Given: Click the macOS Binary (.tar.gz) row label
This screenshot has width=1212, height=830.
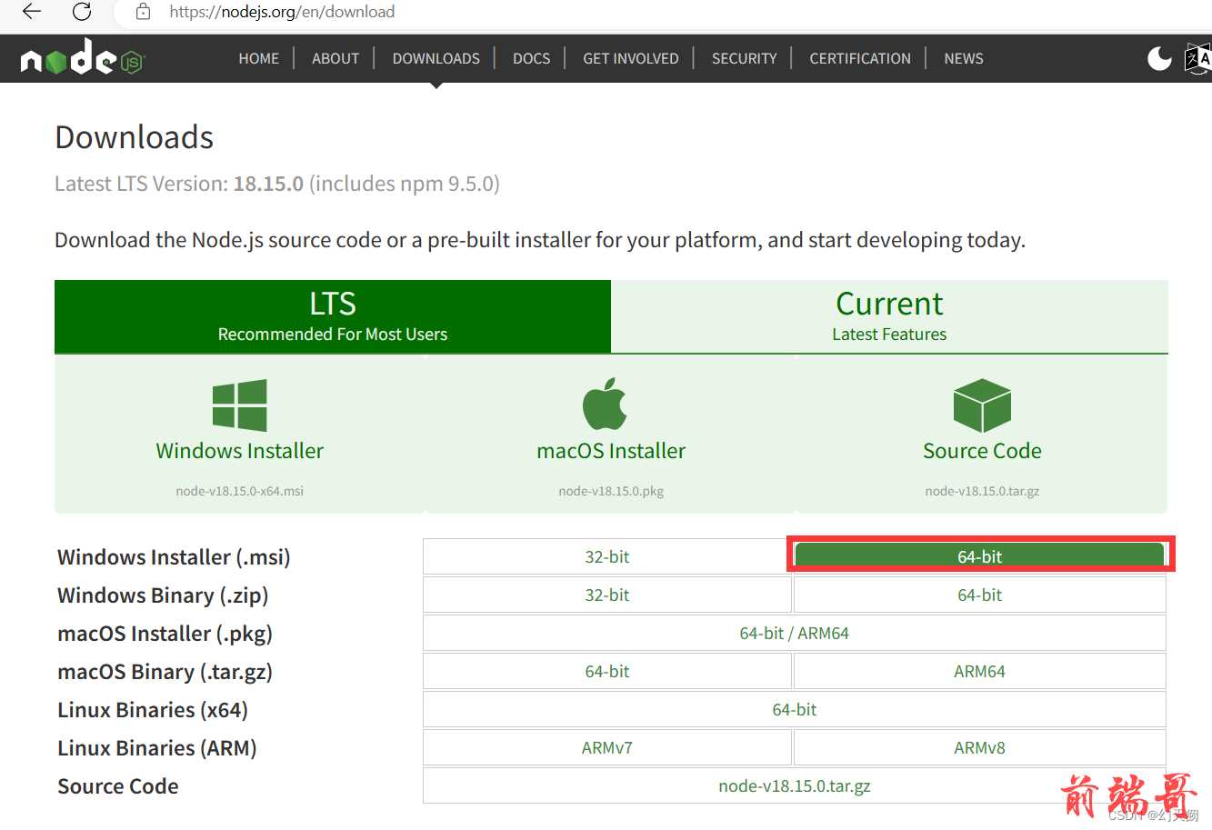Looking at the screenshot, I should pos(165,672).
